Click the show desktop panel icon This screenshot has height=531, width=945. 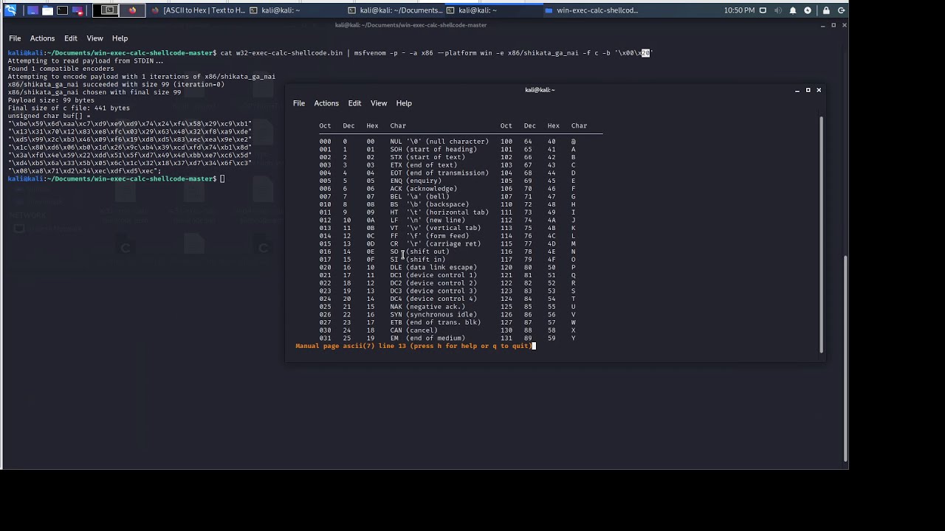[32, 10]
